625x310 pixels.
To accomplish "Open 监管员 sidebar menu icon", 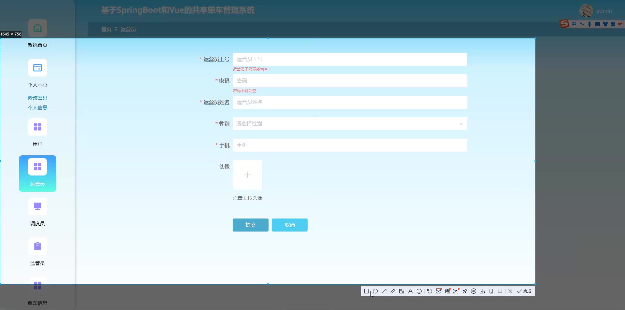I will coord(37,246).
